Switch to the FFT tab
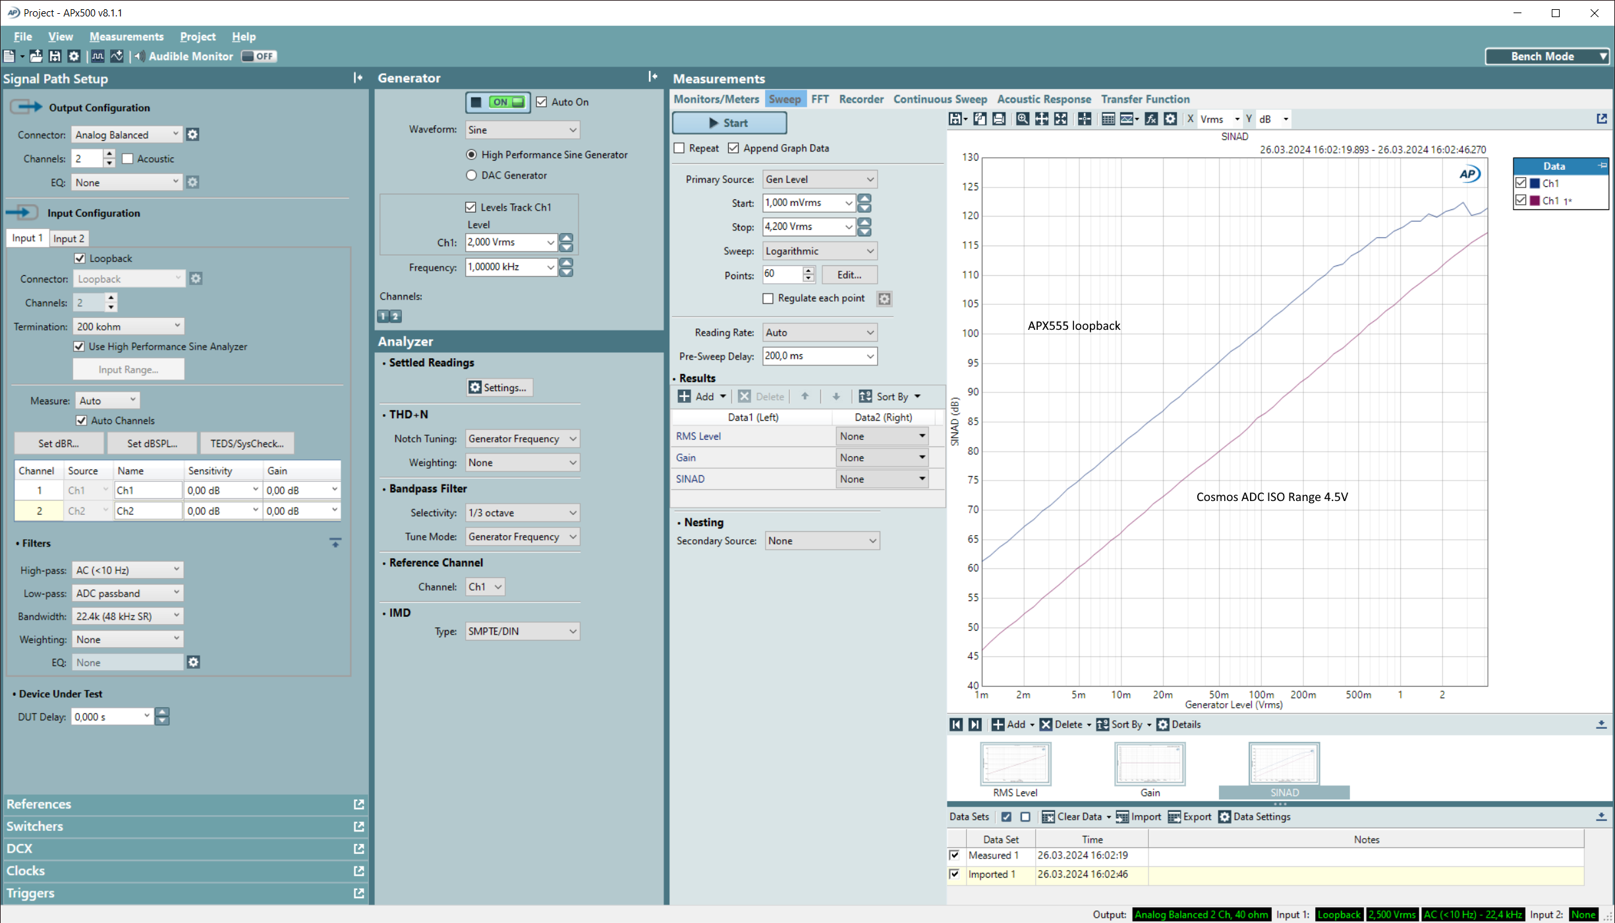 pyautogui.click(x=820, y=99)
